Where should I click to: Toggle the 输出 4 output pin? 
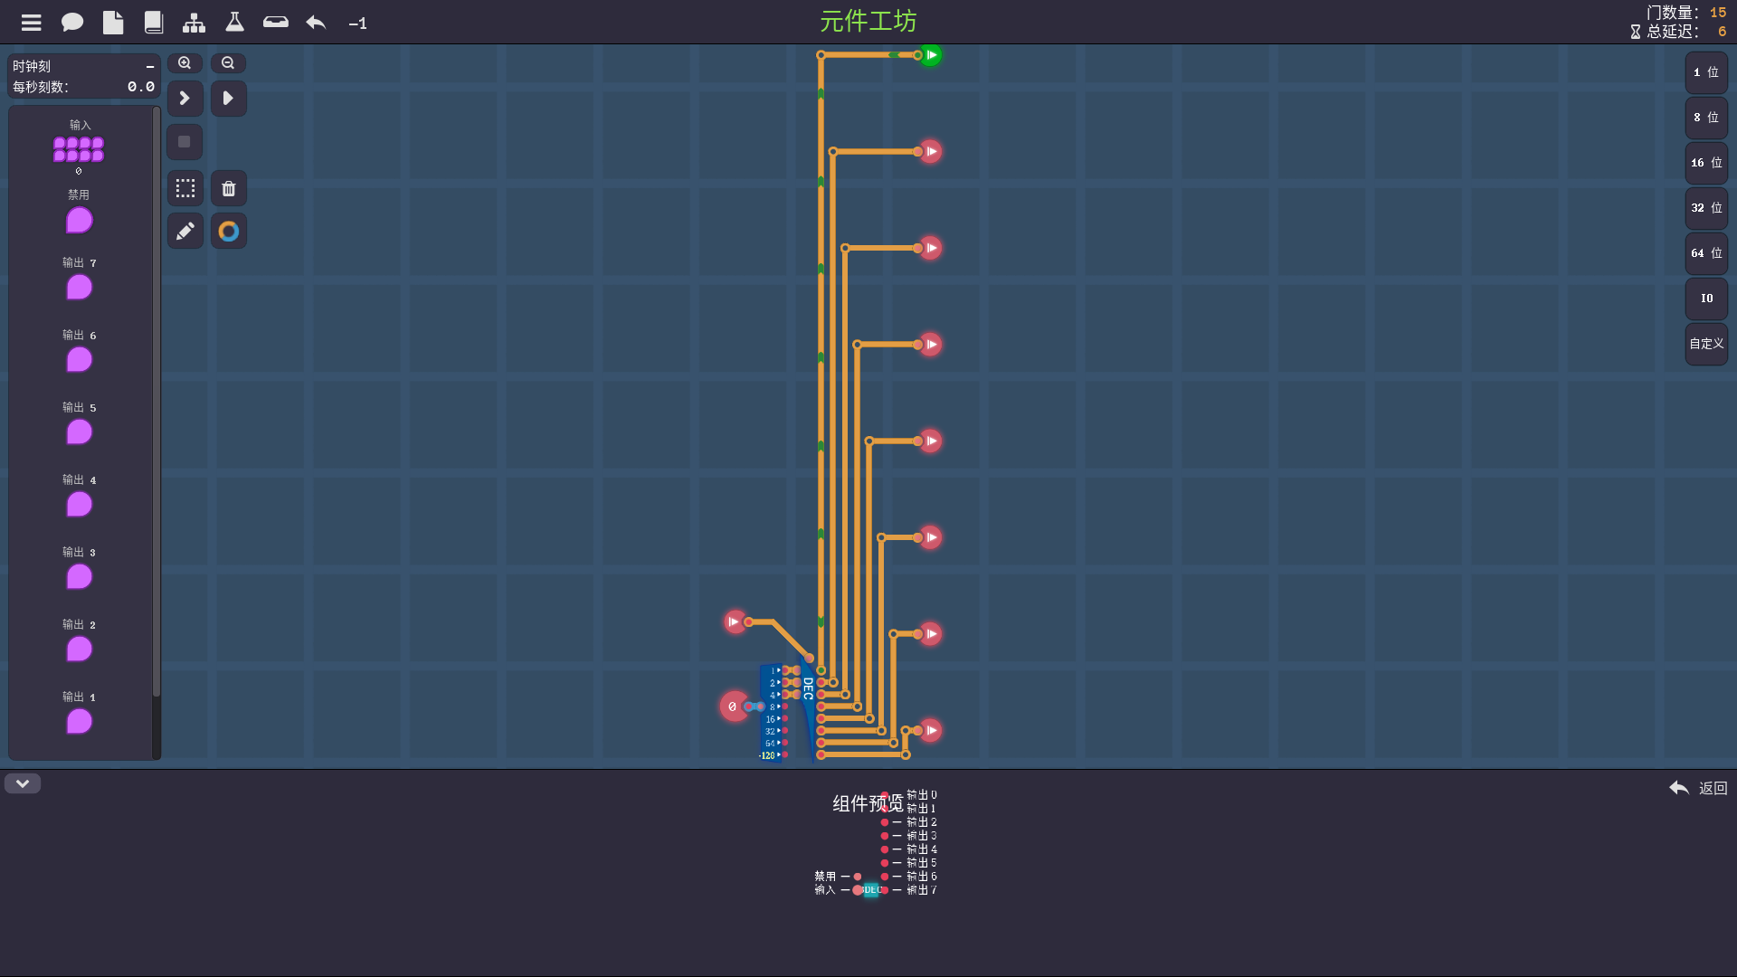(80, 505)
